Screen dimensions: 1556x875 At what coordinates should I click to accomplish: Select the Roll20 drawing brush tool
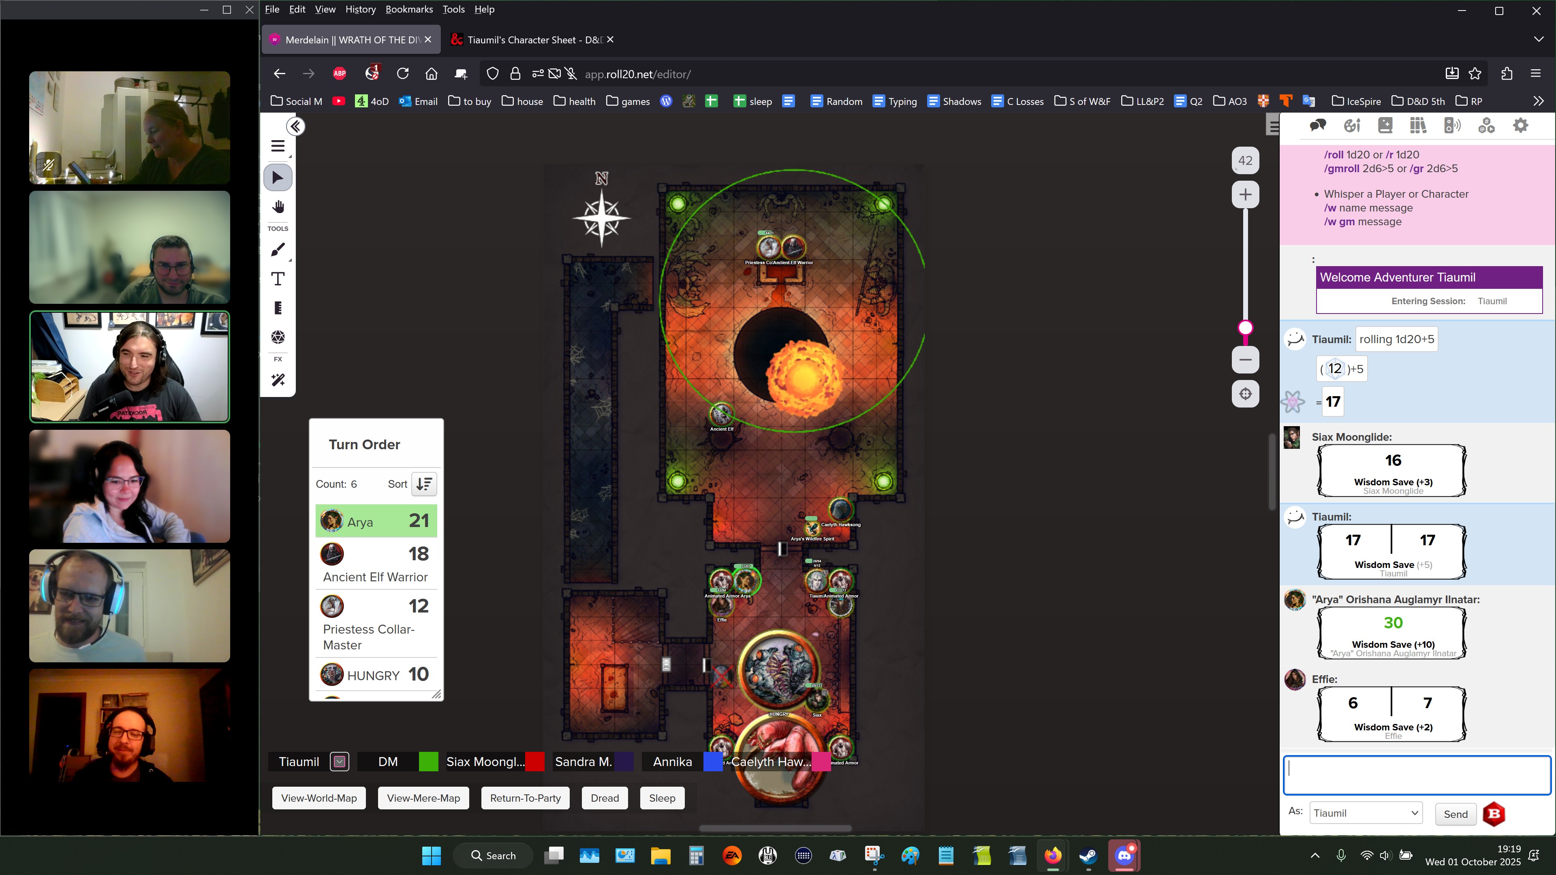click(278, 250)
